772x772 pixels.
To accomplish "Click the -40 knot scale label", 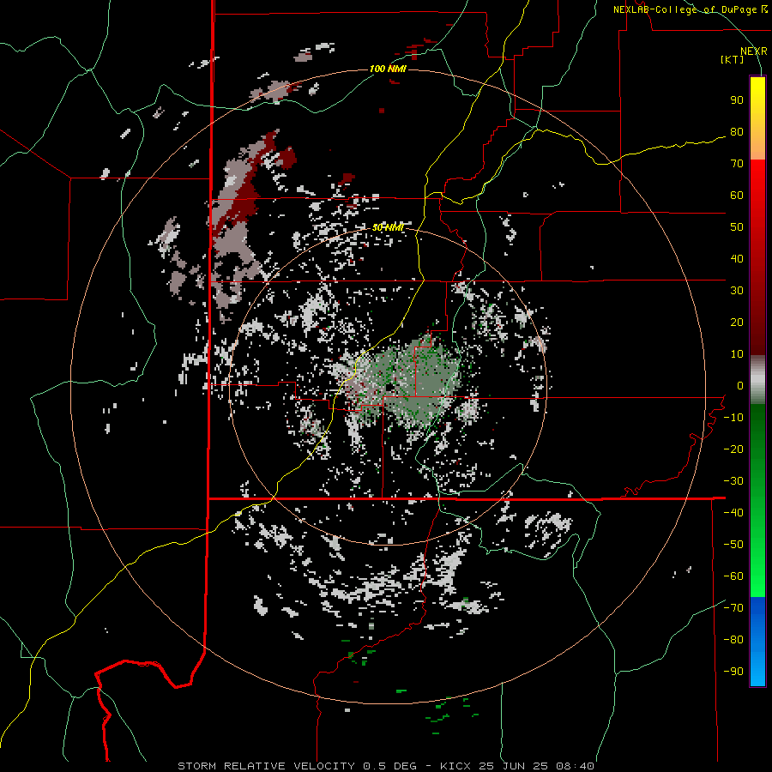I will (733, 513).
